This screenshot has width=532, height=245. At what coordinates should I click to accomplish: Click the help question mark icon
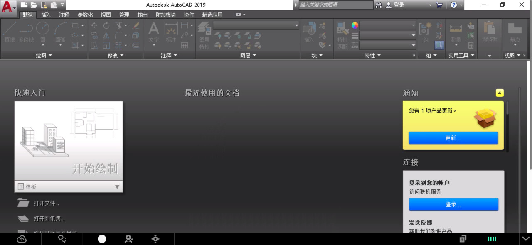coord(453,5)
